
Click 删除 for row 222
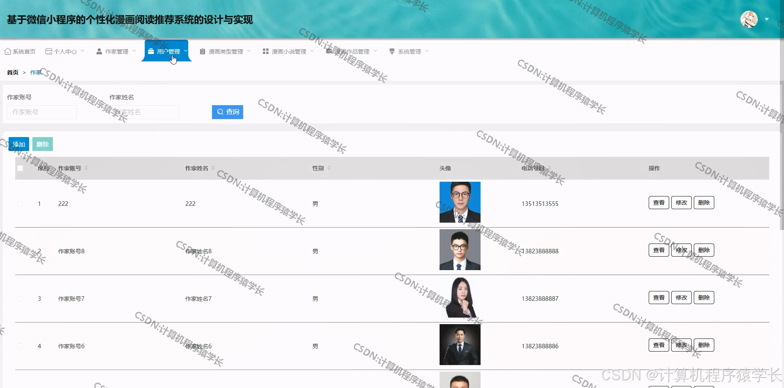[704, 203]
